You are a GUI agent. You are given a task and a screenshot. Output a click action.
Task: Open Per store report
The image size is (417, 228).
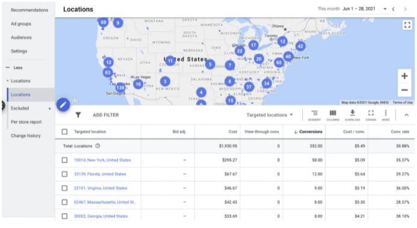26,122
